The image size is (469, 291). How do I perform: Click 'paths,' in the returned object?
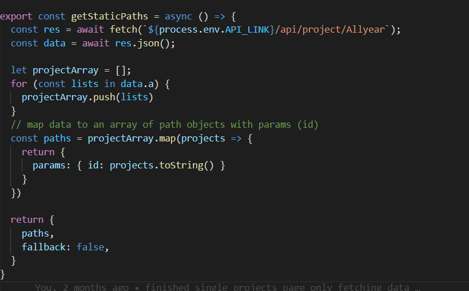coord(38,234)
